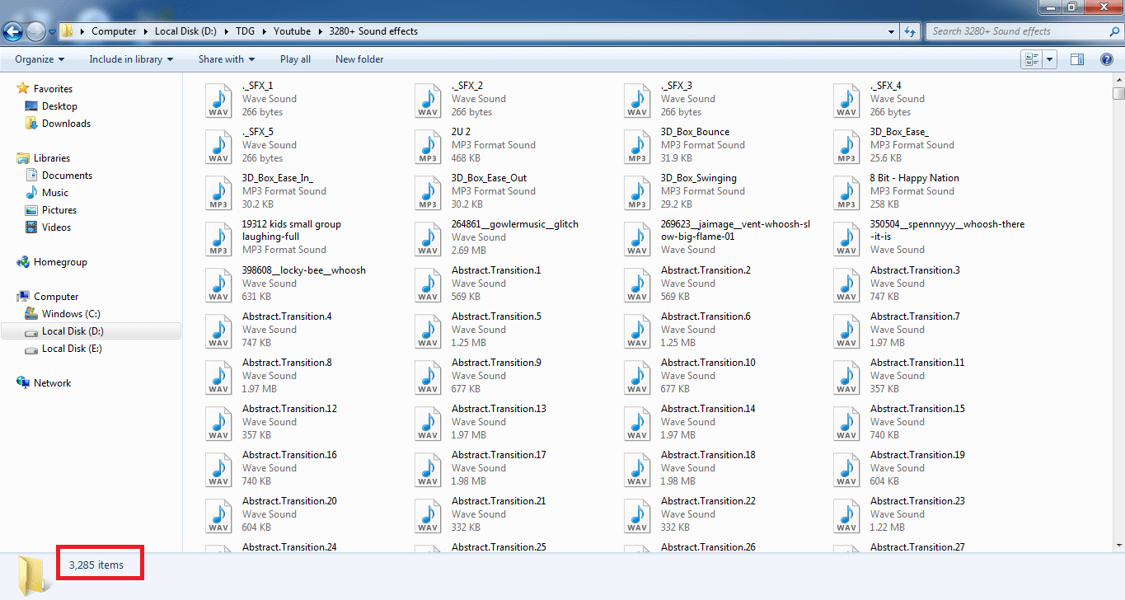Open the Include in library menu

click(x=131, y=59)
